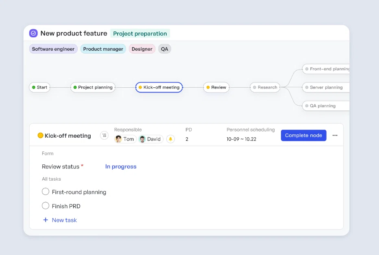Select the Product manager role tag
This screenshot has height=255, width=379.
point(103,49)
